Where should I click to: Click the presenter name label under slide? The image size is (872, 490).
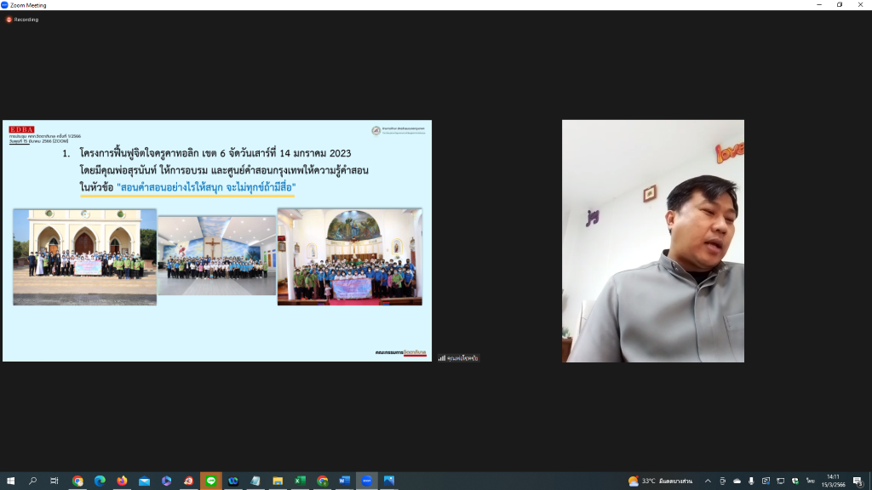click(458, 358)
